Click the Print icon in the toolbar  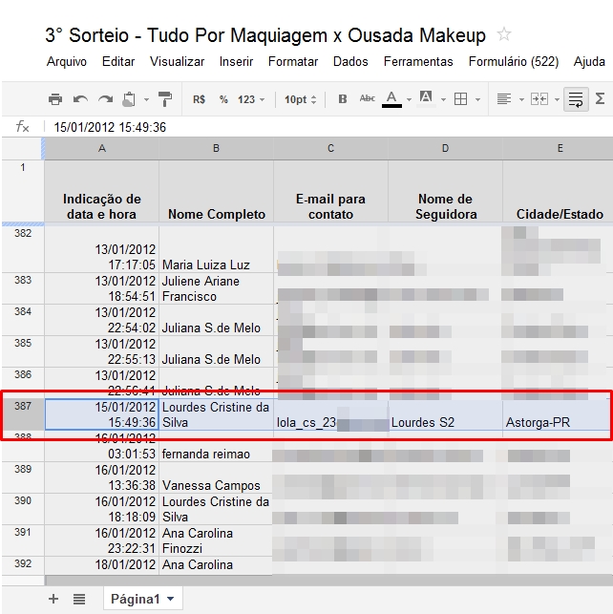click(55, 99)
